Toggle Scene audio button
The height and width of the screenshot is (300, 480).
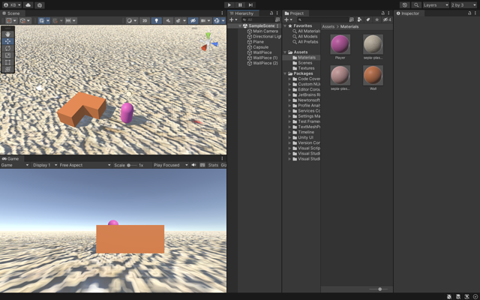tap(168, 20)
